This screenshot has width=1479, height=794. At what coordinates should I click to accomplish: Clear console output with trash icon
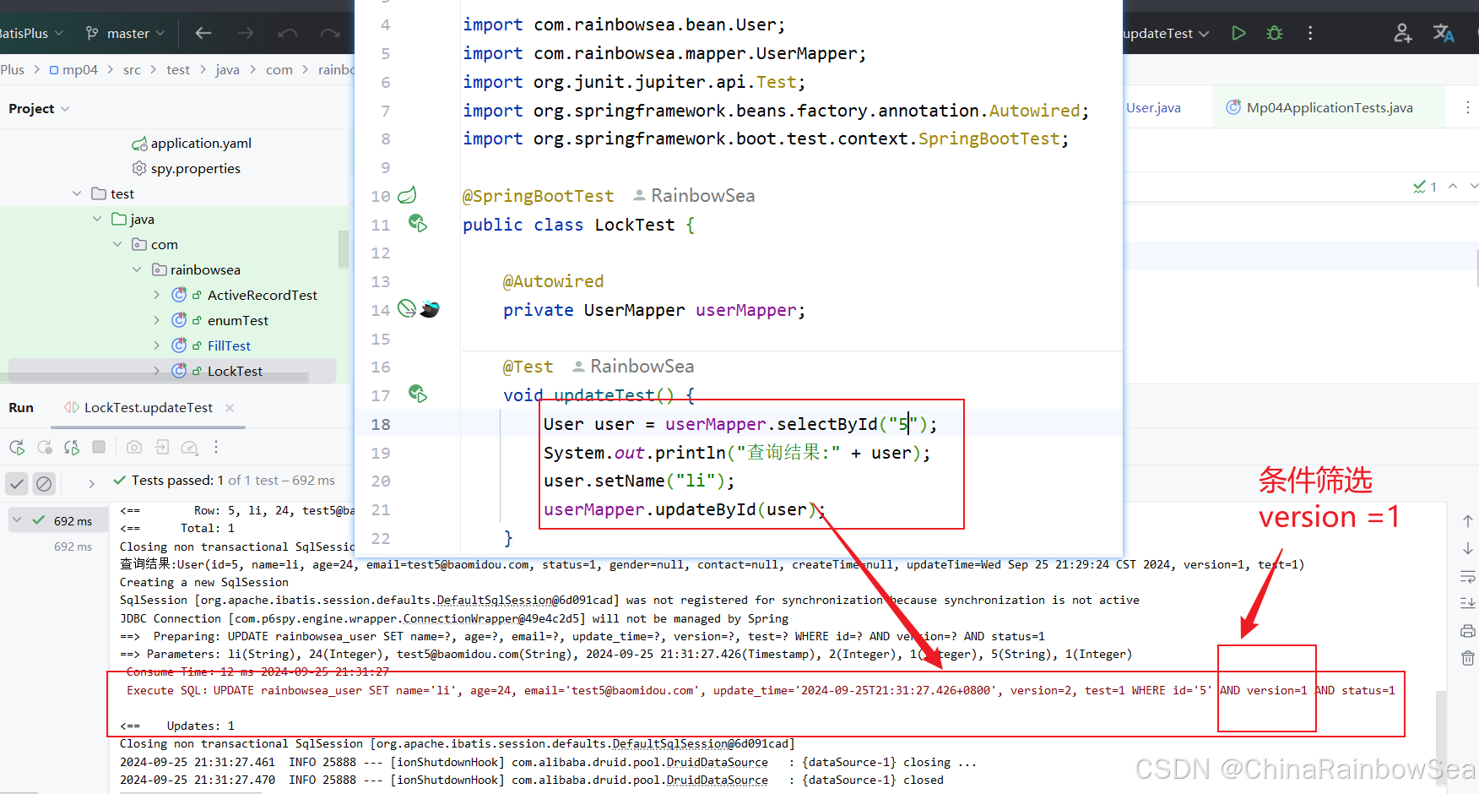click(x=1468, y=658)
